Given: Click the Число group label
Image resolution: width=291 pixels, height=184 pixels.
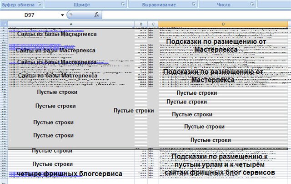Looking at the screenshot, I should (x=224, y=5).
